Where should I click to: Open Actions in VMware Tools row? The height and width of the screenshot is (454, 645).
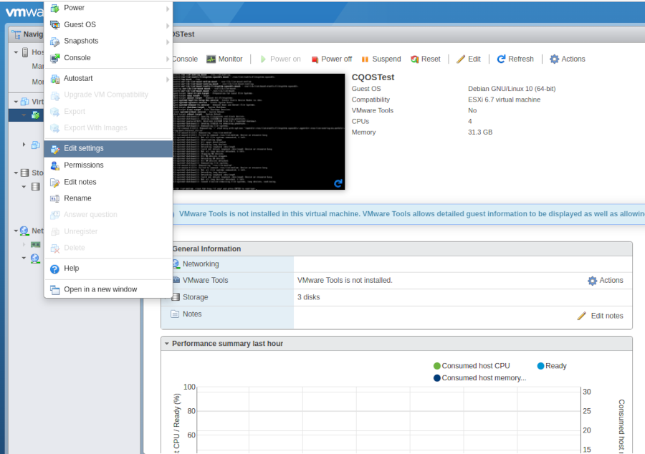[x=606, y=281]
